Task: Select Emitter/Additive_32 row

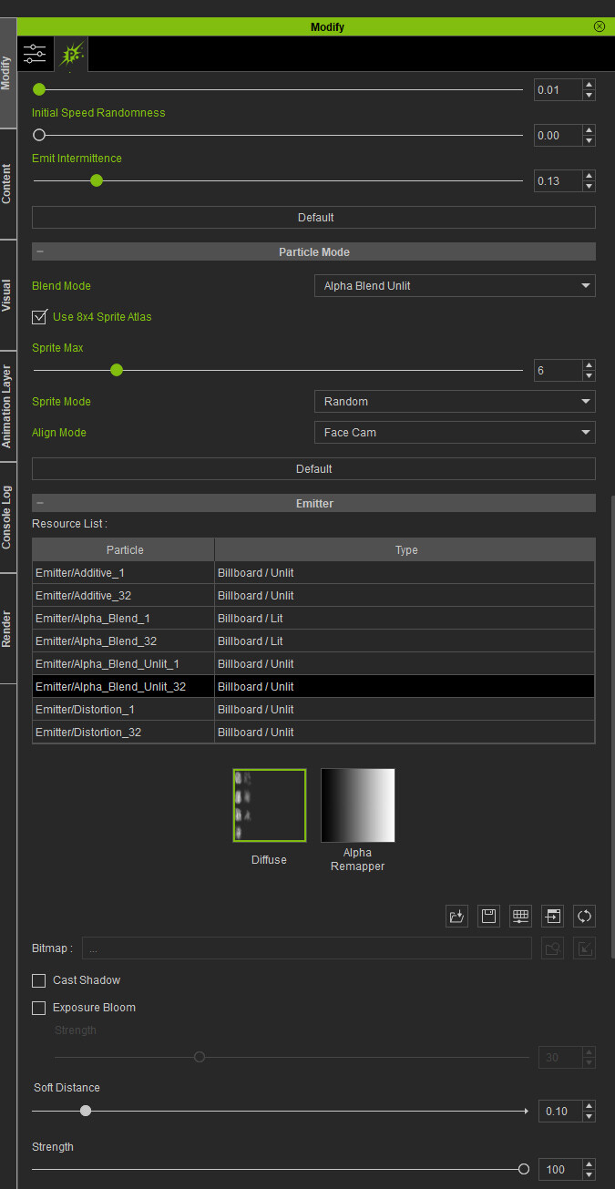Action: tap(313, 596)
